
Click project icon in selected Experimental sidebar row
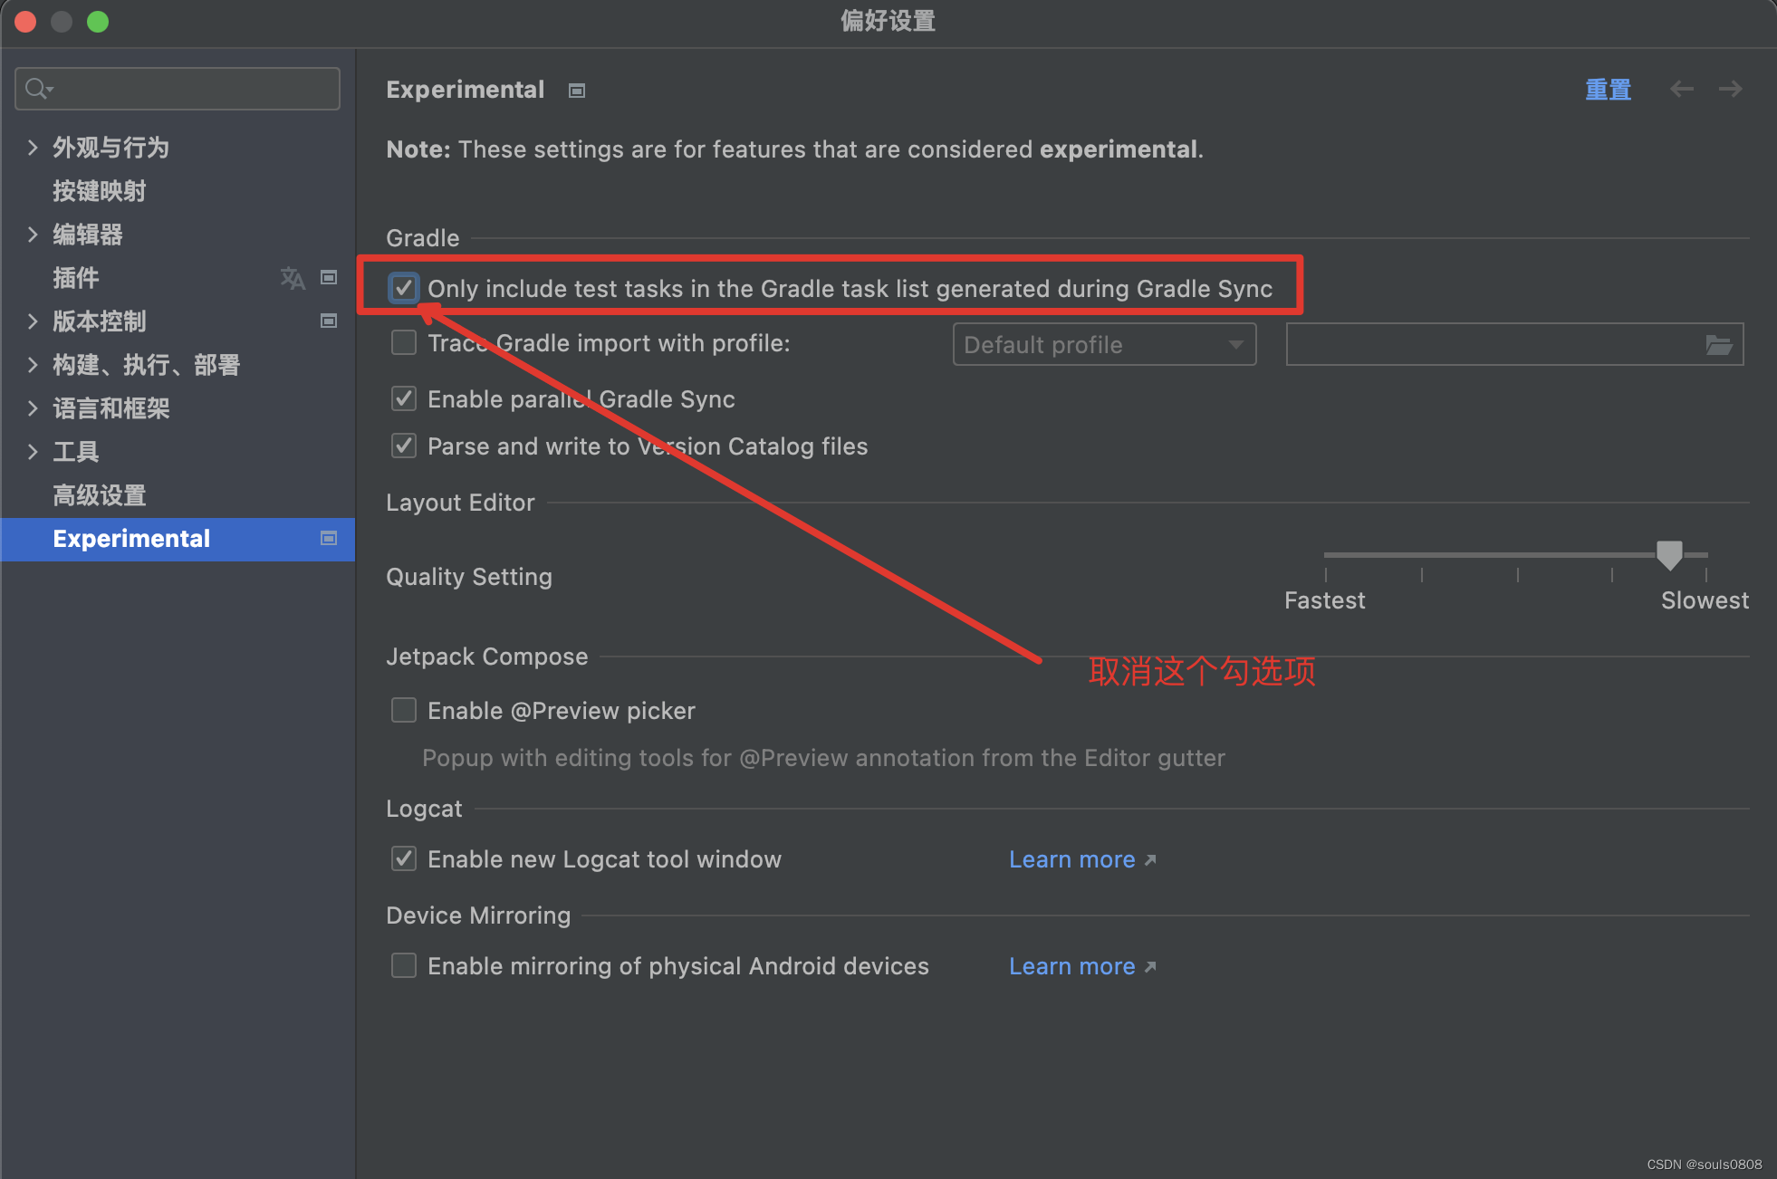click(x=329, y=538)
